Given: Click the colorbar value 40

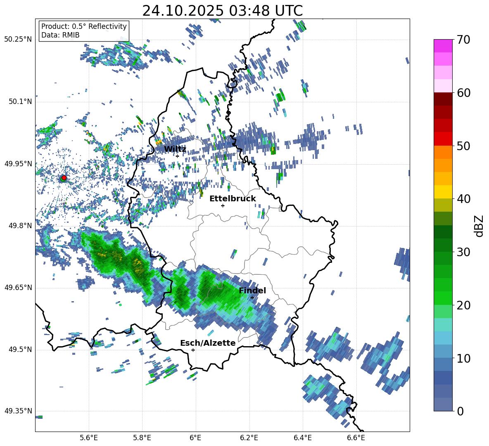Looking at the screenshot, I should tap(463, 199).
